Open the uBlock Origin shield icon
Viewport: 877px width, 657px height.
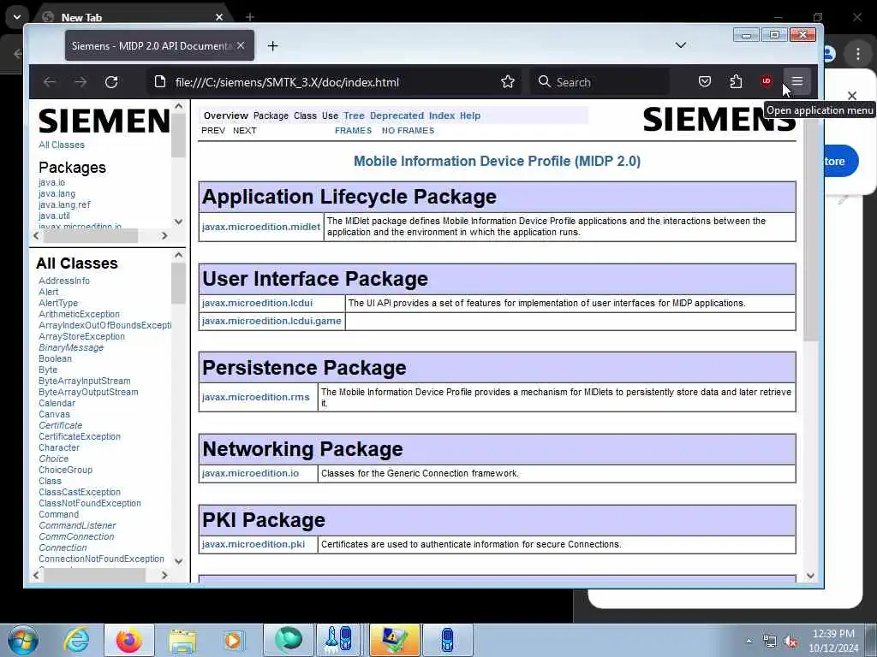click(x=767, y=81)
